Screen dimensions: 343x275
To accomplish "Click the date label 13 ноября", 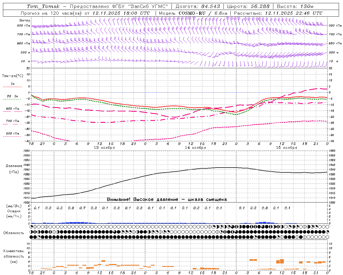I will point(104,148).
